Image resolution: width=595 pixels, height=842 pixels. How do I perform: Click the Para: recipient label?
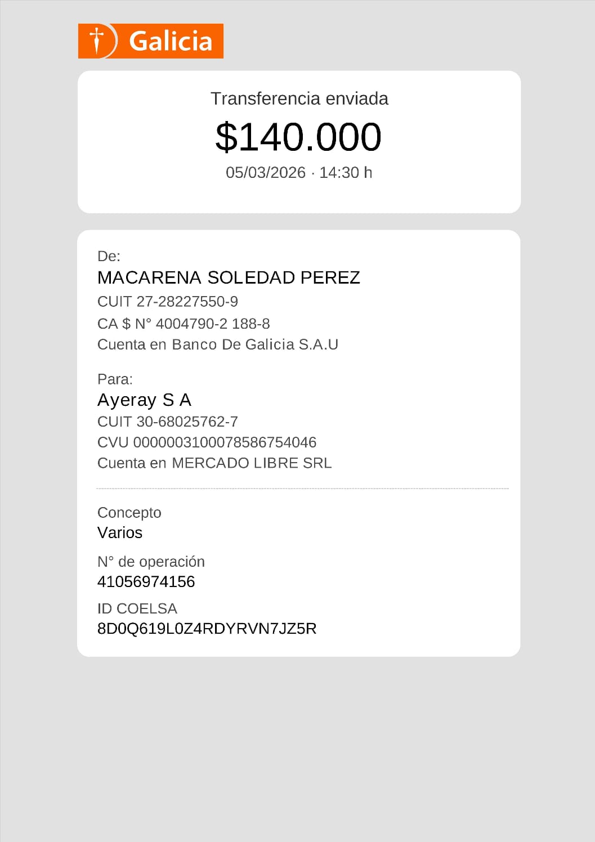click(x=115, y=379)
